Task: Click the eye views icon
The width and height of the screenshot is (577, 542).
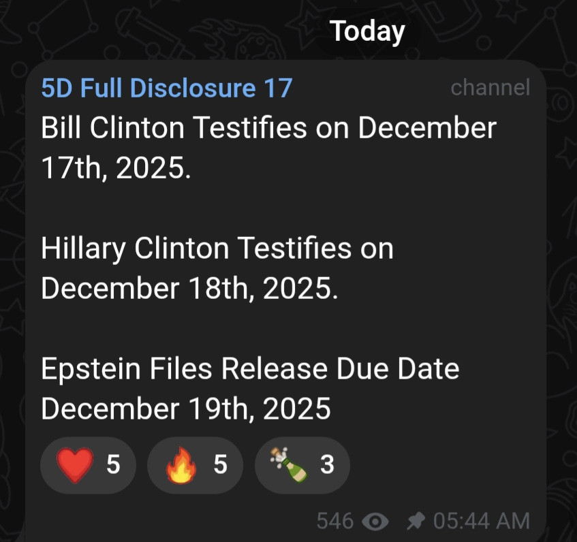Action: pos(375,522)
